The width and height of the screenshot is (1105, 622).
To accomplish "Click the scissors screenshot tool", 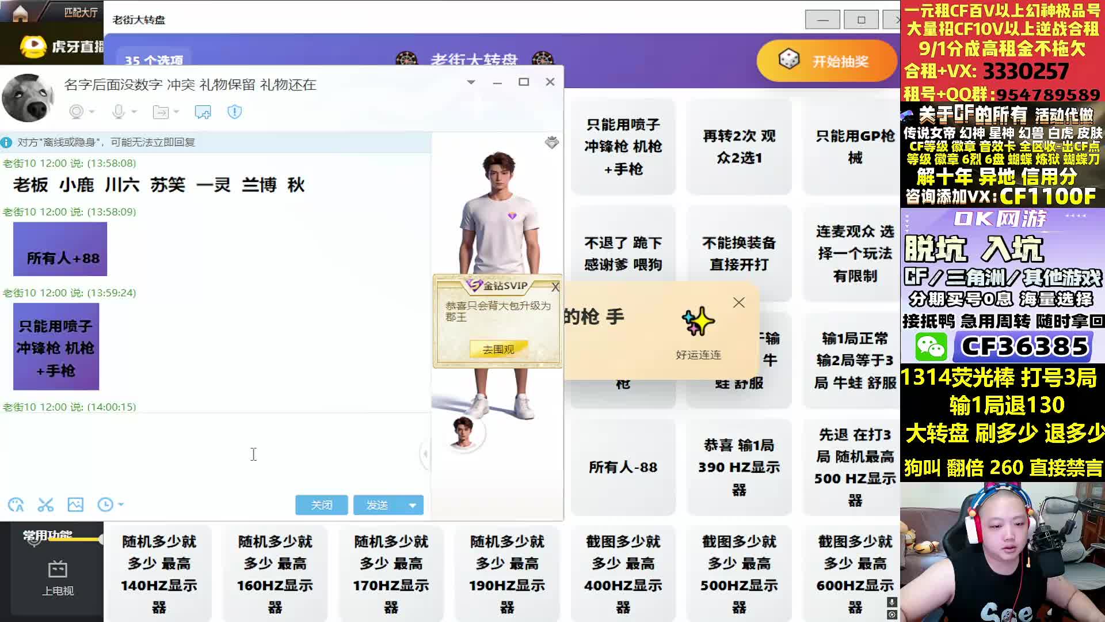I will tap(45, 505).
